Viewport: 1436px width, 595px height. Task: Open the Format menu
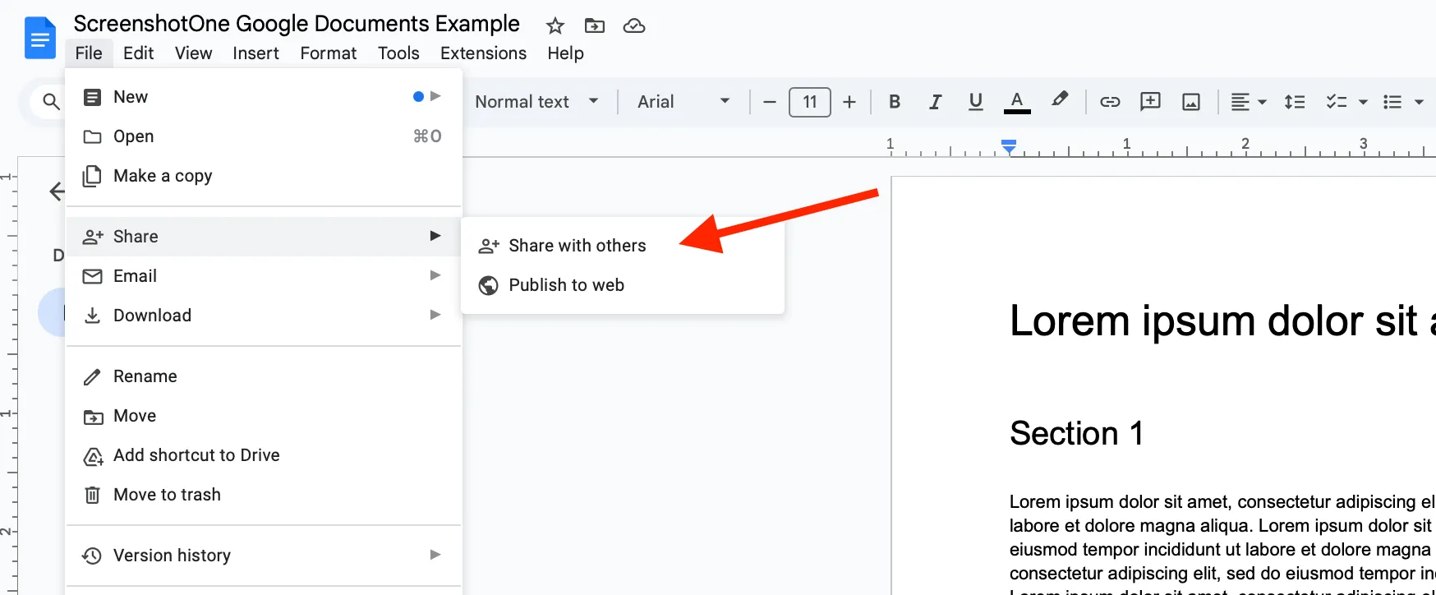(328, 53)
